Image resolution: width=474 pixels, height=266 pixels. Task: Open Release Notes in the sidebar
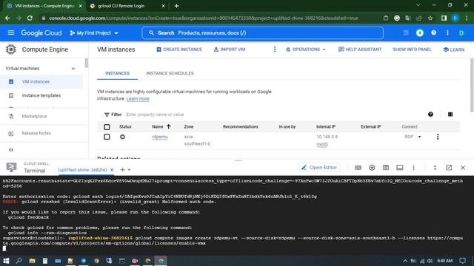(36, 133)
